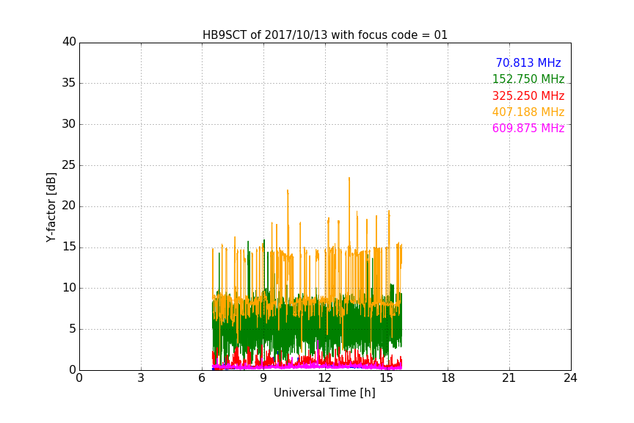The height and width of the screenshot is (423, 634).
Task: Click the x-axis tick label 6
Action: click(x=203, y=378)
